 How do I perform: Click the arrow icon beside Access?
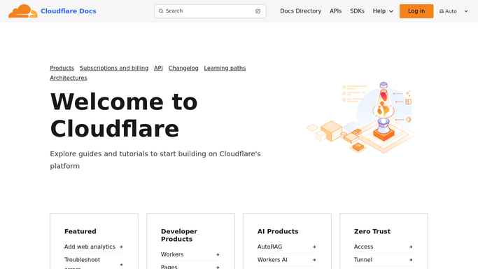click(411, 247)
